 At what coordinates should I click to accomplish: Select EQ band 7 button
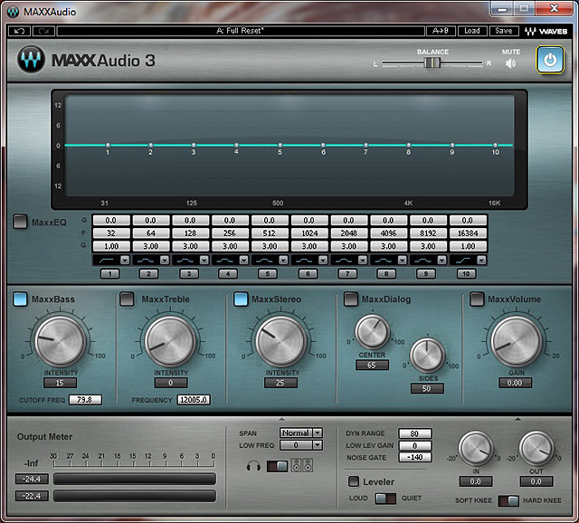[x=347, y=273]
